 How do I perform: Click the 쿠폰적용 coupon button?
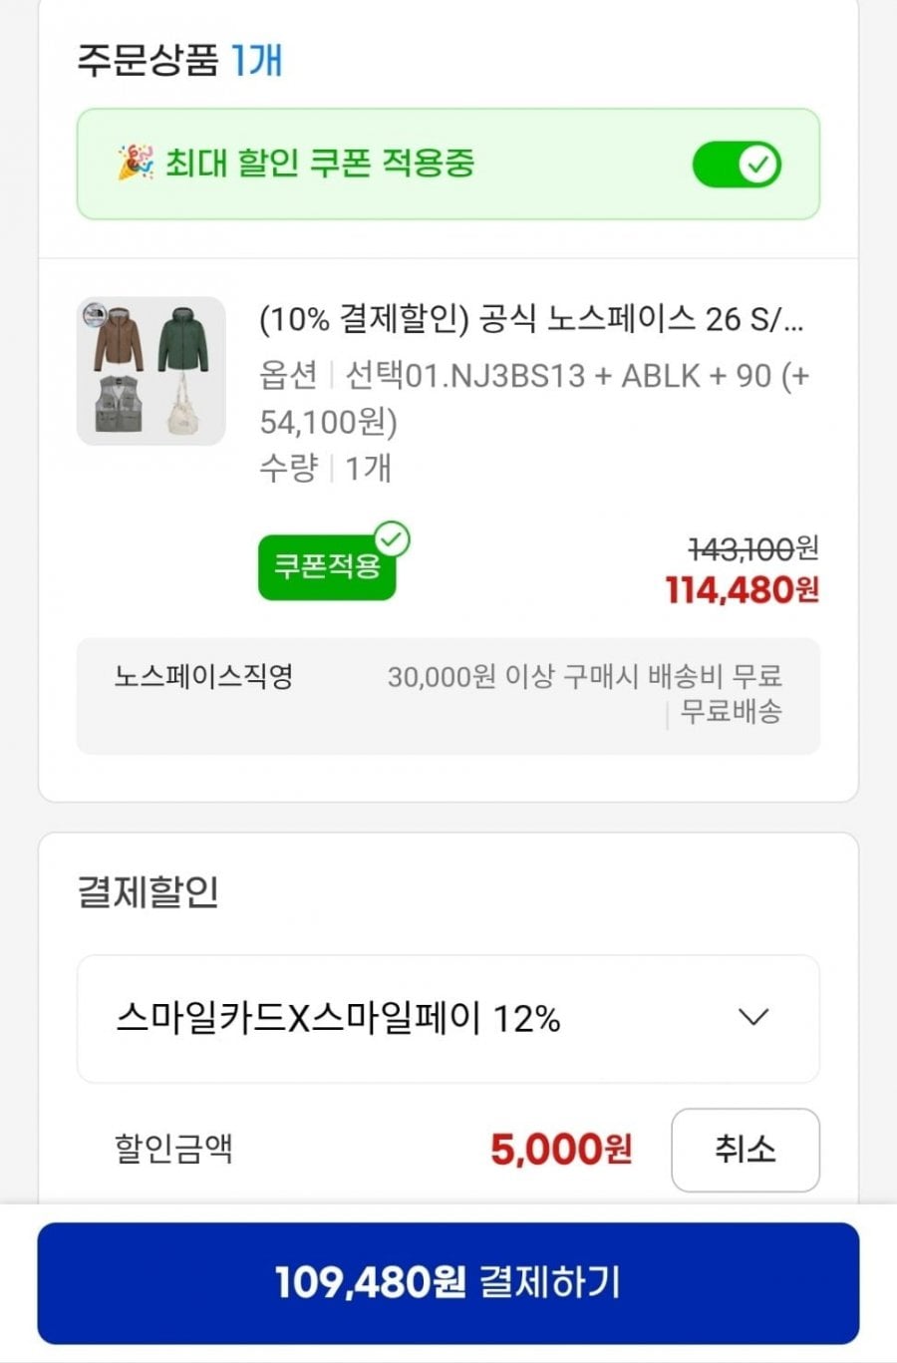326,568
